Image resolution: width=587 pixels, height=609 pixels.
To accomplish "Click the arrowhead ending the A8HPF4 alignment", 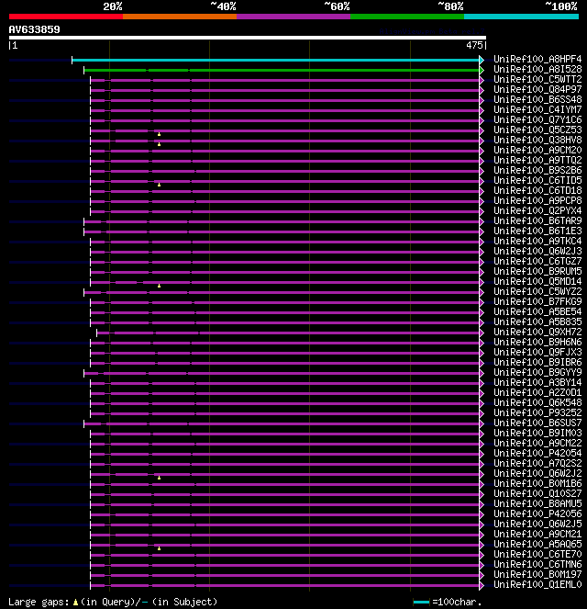I will point(482,60).
